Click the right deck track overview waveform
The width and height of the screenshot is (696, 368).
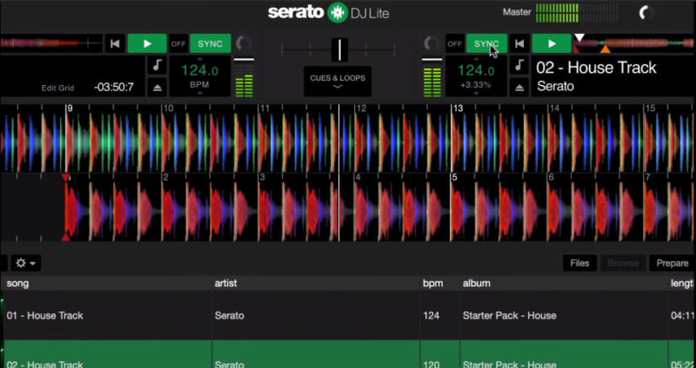pyautogui.click(x=635, y=43)
